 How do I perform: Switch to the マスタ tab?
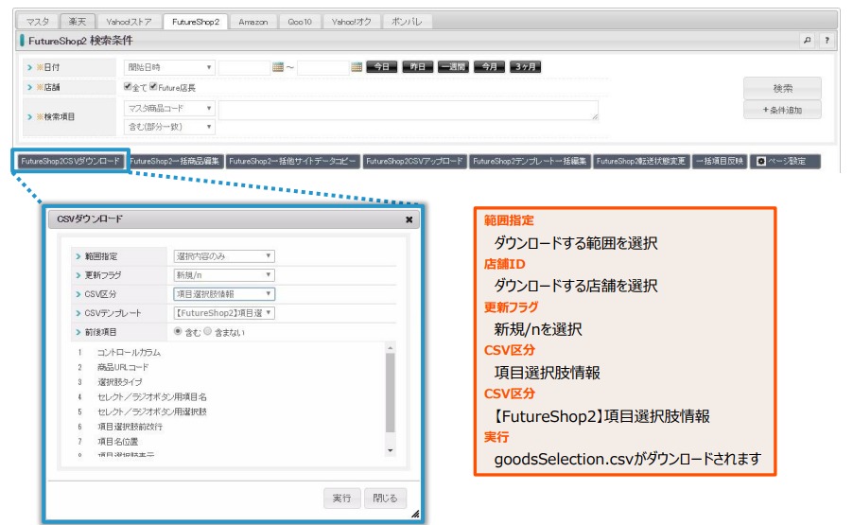pyautogui.click(x=38, y=22)
